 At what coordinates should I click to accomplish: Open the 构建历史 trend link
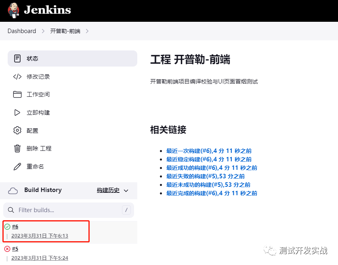(x=108, y=190)
